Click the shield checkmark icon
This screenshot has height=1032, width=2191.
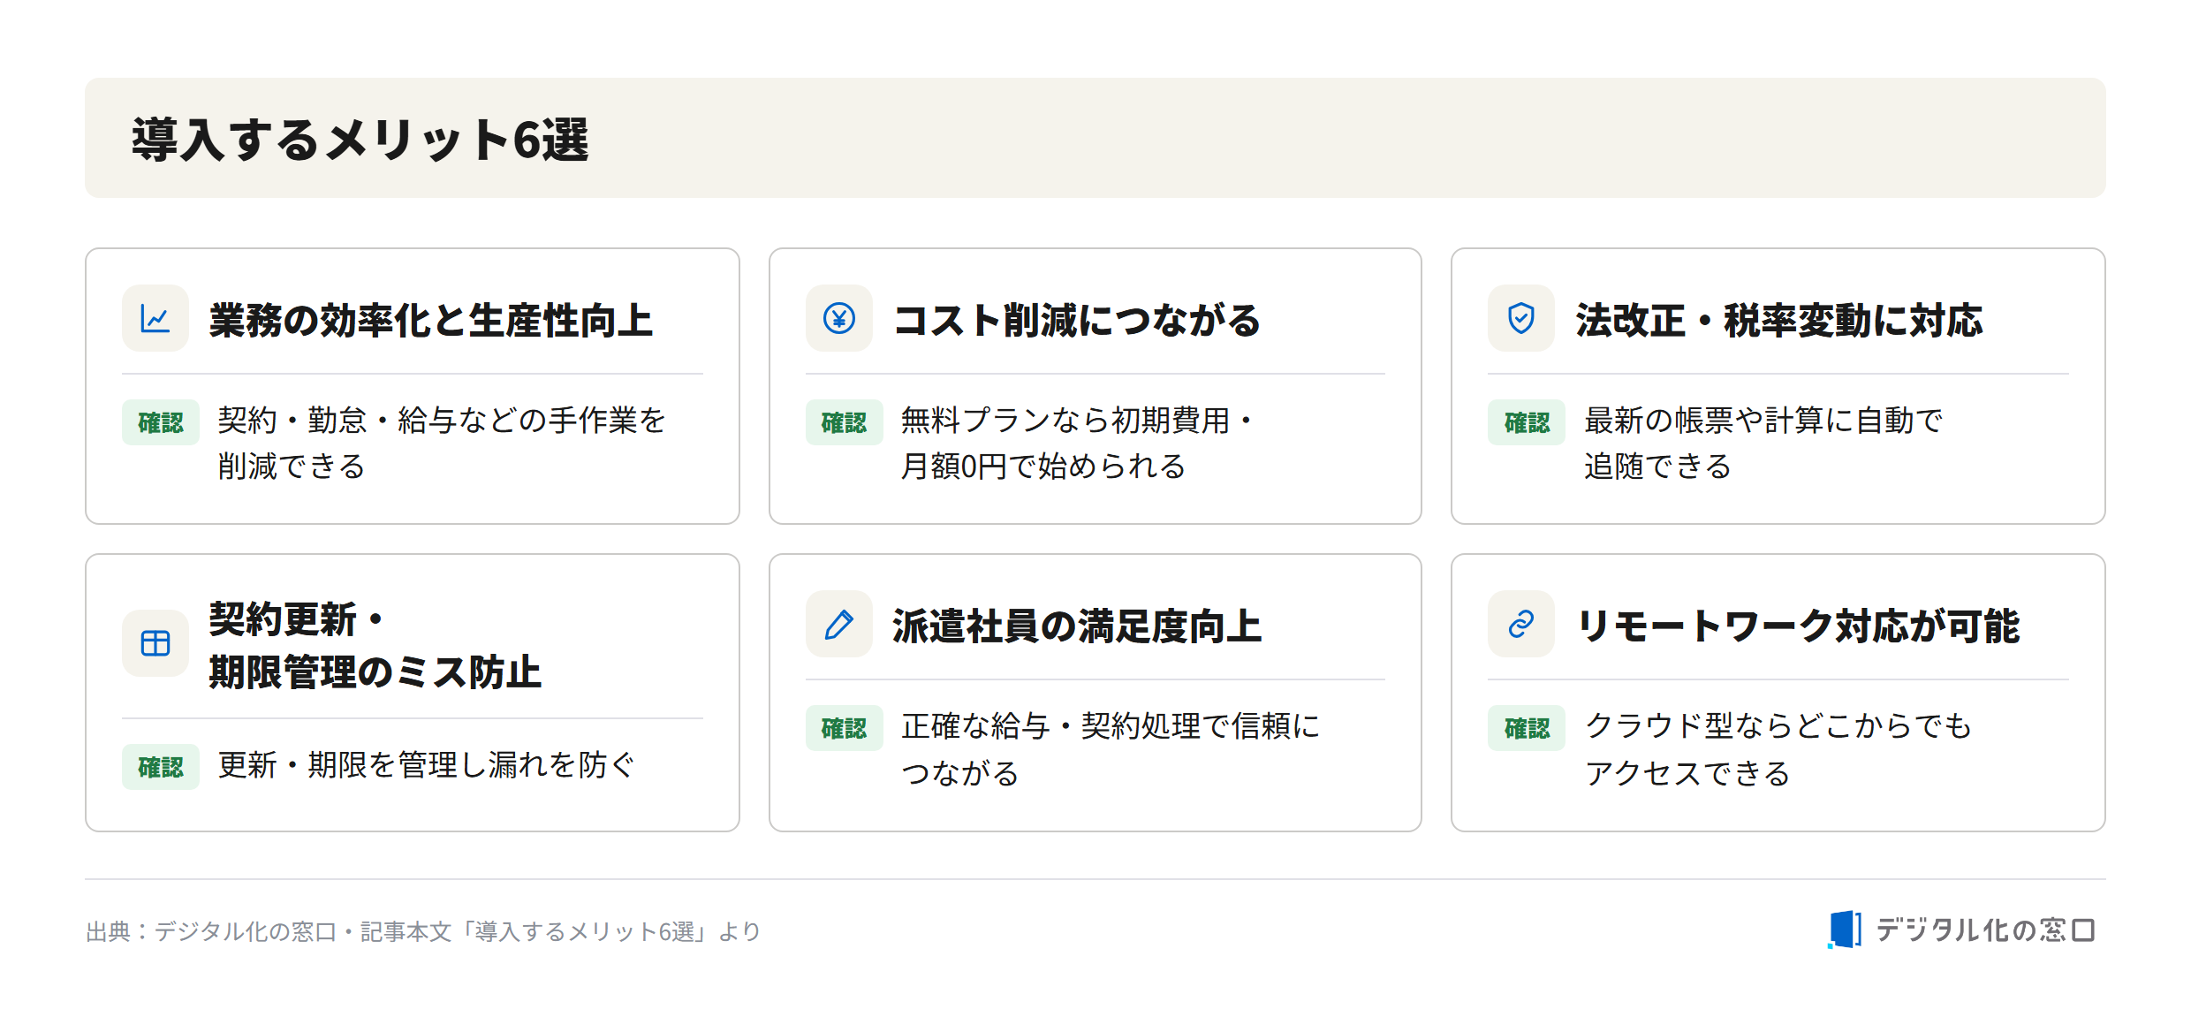[x=1520, y=318]
